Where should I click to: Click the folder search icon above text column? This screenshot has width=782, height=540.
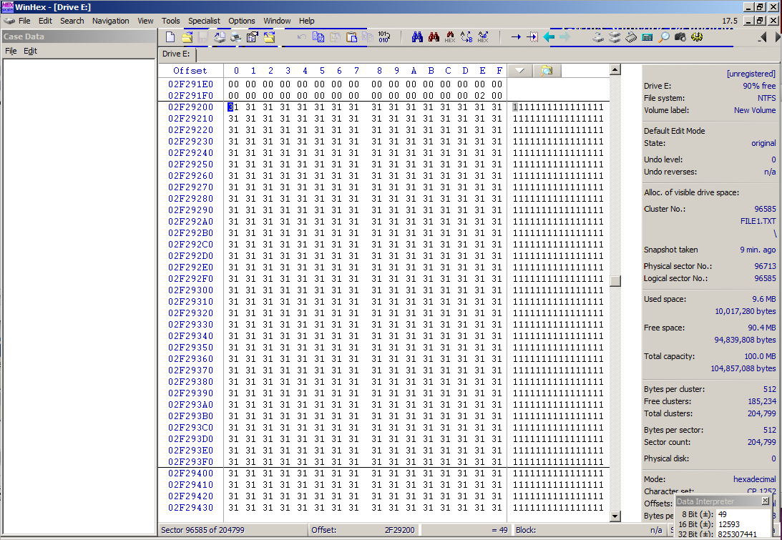tap(547, 70)
